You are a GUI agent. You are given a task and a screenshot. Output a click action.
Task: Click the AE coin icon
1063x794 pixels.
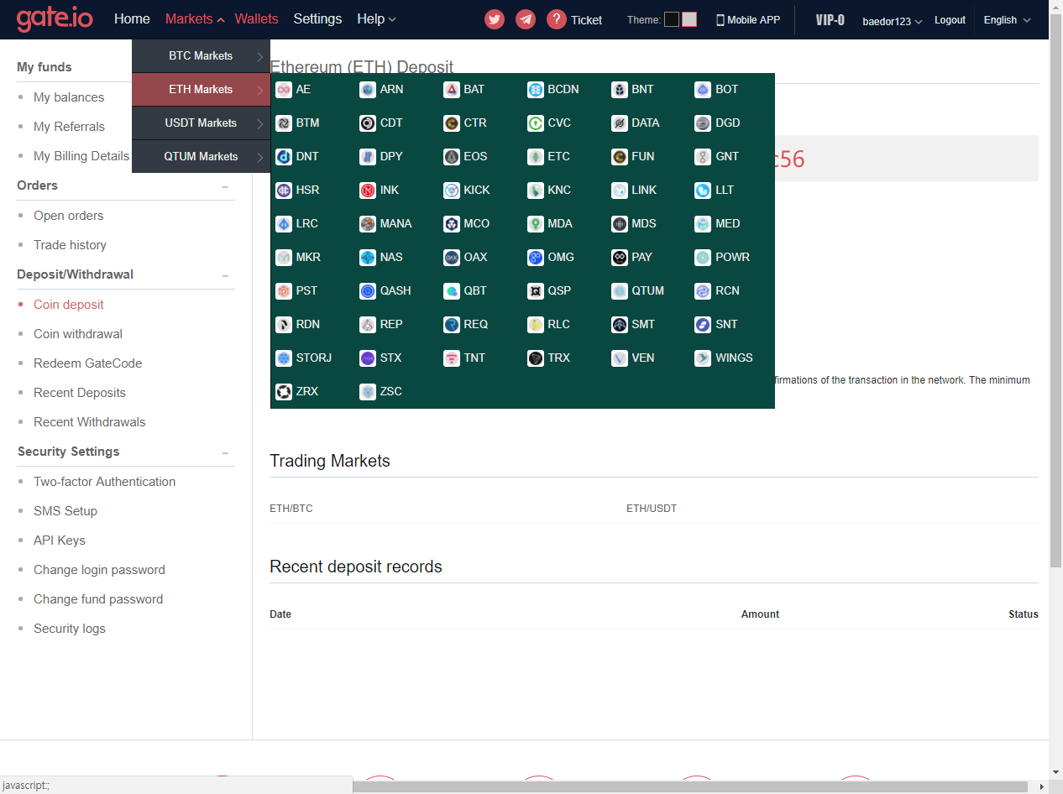(x=284, y=90)
